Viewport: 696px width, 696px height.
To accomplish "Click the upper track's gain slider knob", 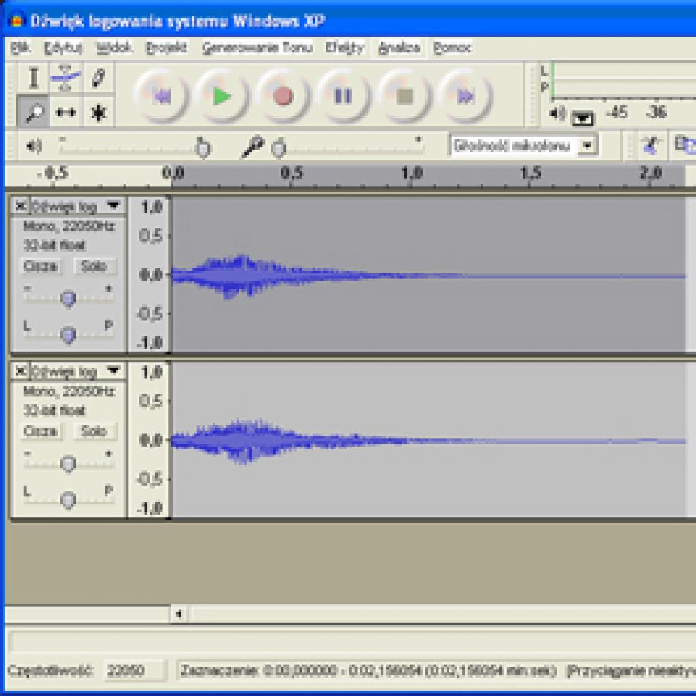I will [x=68, y=299].
